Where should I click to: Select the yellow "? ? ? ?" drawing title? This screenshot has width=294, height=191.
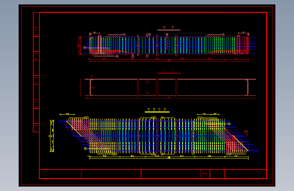click(x=157, y=109)
